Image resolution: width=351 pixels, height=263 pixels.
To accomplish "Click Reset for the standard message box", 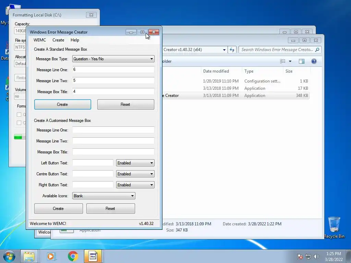I will coord(125,104).
